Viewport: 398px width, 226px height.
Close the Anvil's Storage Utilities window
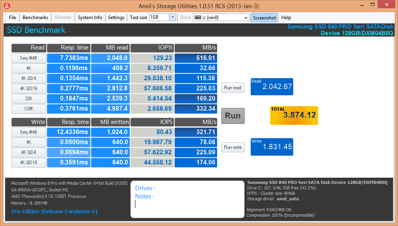pos(387,5)
